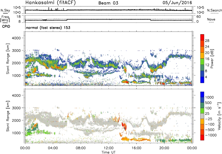Click the 'CPID' row label
This screenshot has width=222, height=154.
click(6, 26)
